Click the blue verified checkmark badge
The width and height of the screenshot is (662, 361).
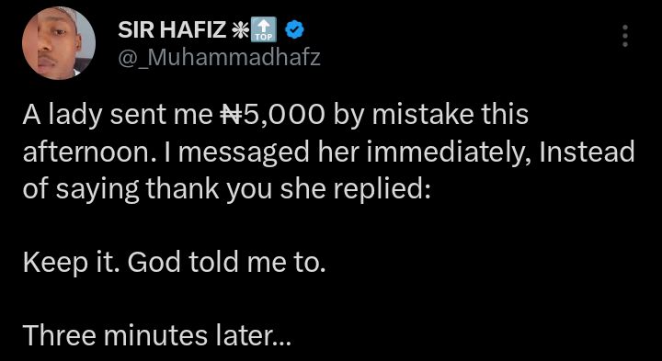294,30
